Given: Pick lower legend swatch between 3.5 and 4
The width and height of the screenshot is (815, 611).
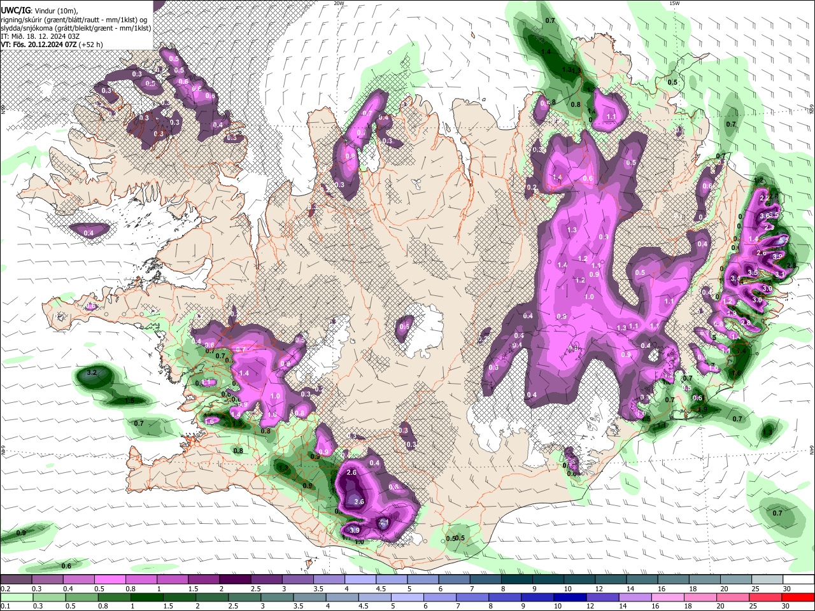Looking at the screenshot, I should [309, 598].
